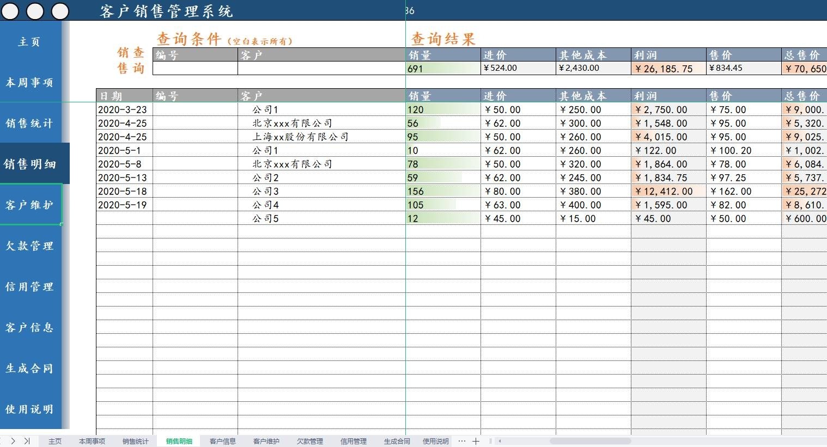Click the first white circle in title bar

pos(10,10)
